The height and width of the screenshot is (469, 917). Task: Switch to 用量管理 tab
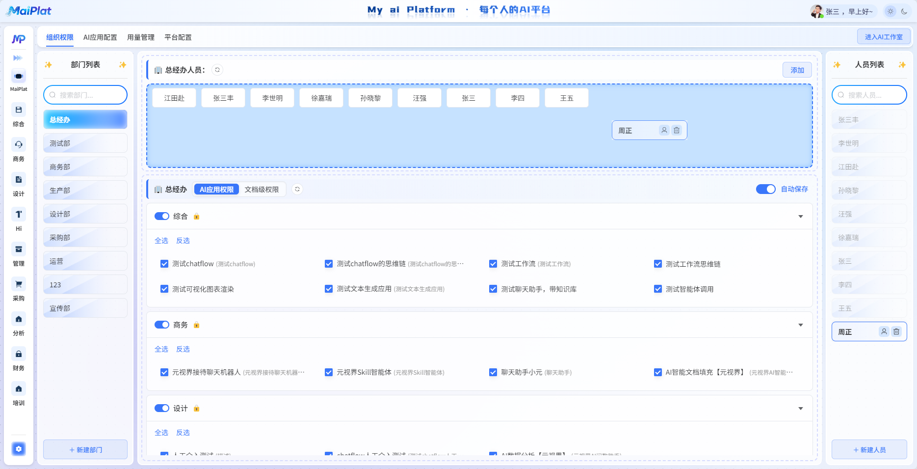[141, 37]
